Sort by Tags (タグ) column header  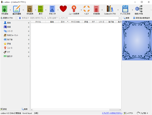point(93,22)
